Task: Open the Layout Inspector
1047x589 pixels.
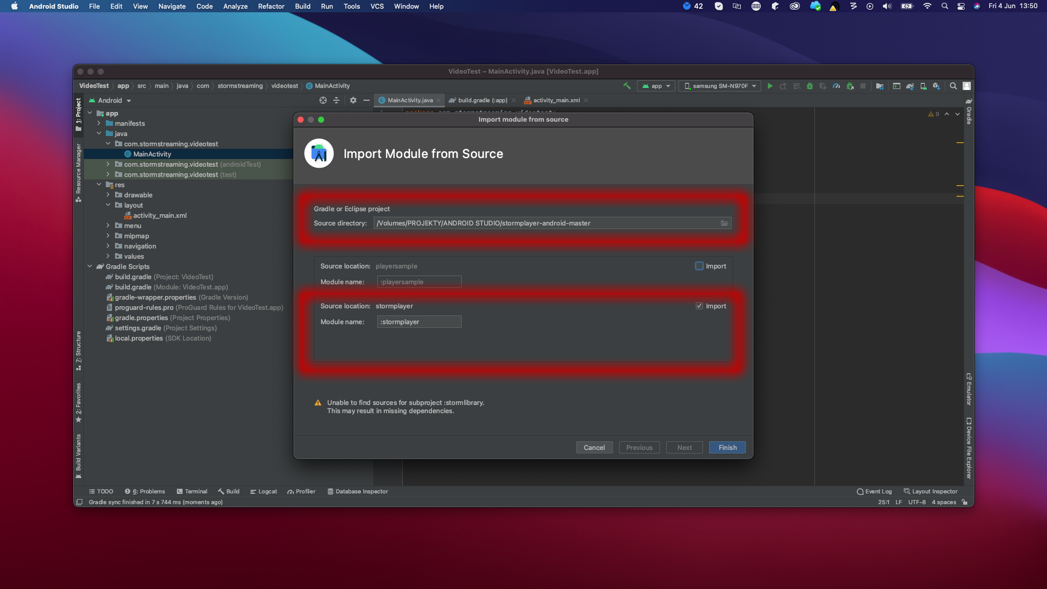Action: [930, 491]
